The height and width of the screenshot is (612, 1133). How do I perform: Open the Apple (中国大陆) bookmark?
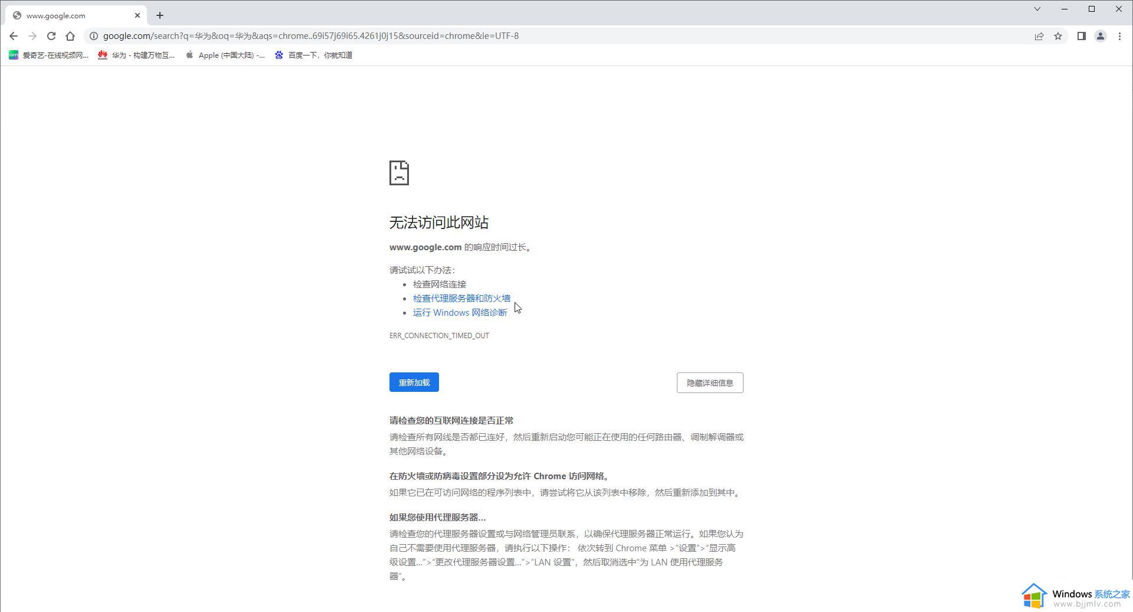225,55
